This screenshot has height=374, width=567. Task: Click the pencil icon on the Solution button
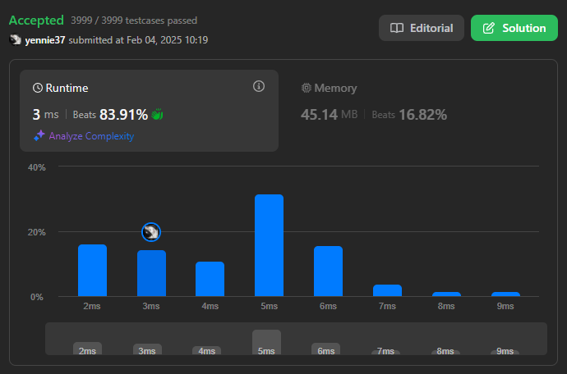[489, 28]
